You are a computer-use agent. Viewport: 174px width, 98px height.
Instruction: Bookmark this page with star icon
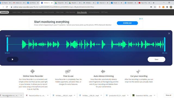(x=155, y=7)
